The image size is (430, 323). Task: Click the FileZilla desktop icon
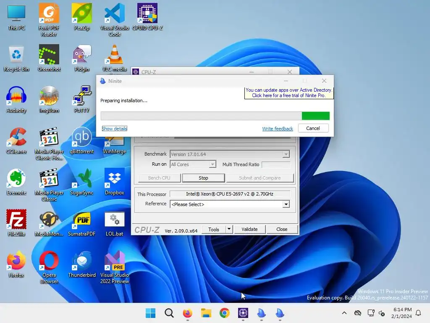16,223
